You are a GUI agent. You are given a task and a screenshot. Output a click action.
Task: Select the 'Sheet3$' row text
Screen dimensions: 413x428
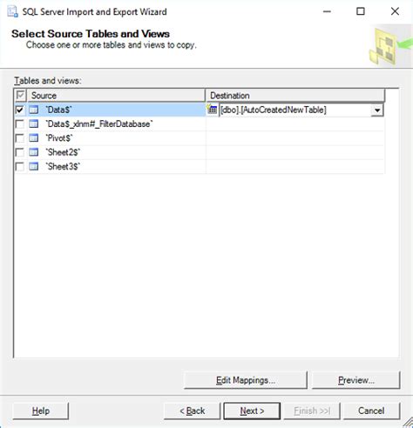(x=63, y=167)
